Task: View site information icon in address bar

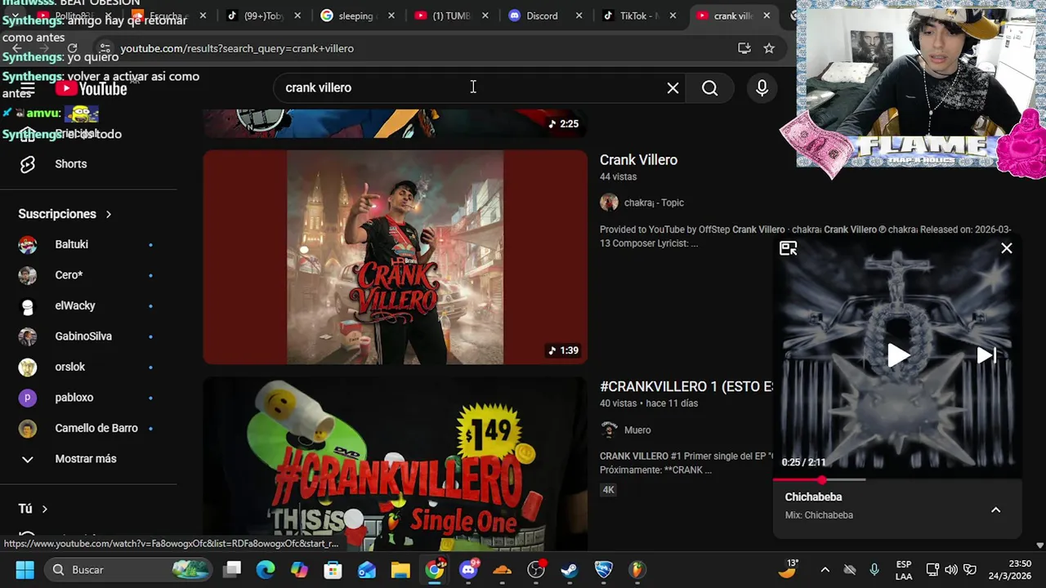Action: [105, 48]
